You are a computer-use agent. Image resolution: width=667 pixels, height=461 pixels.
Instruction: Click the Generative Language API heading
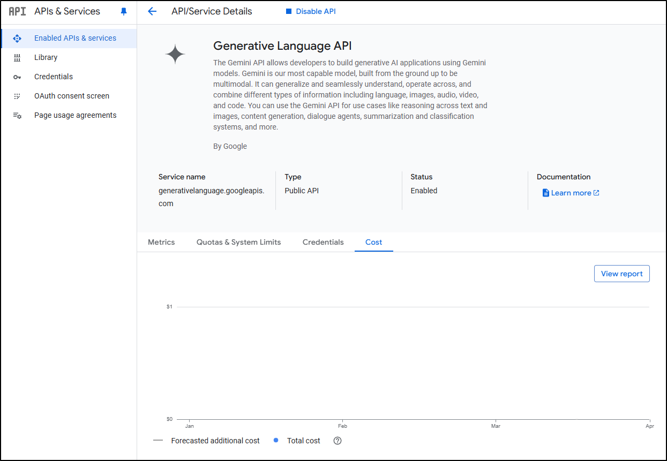pos(282,46)
